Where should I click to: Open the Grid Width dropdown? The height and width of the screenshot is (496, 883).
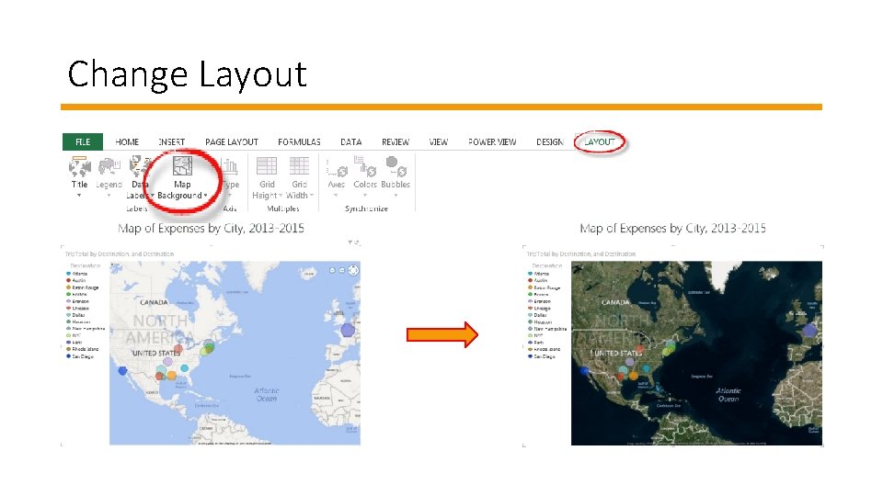[x=299, y=177]
